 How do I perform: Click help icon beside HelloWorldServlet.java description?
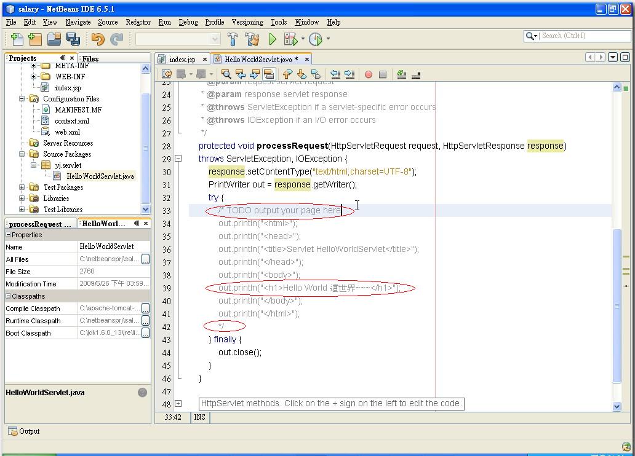143,393
